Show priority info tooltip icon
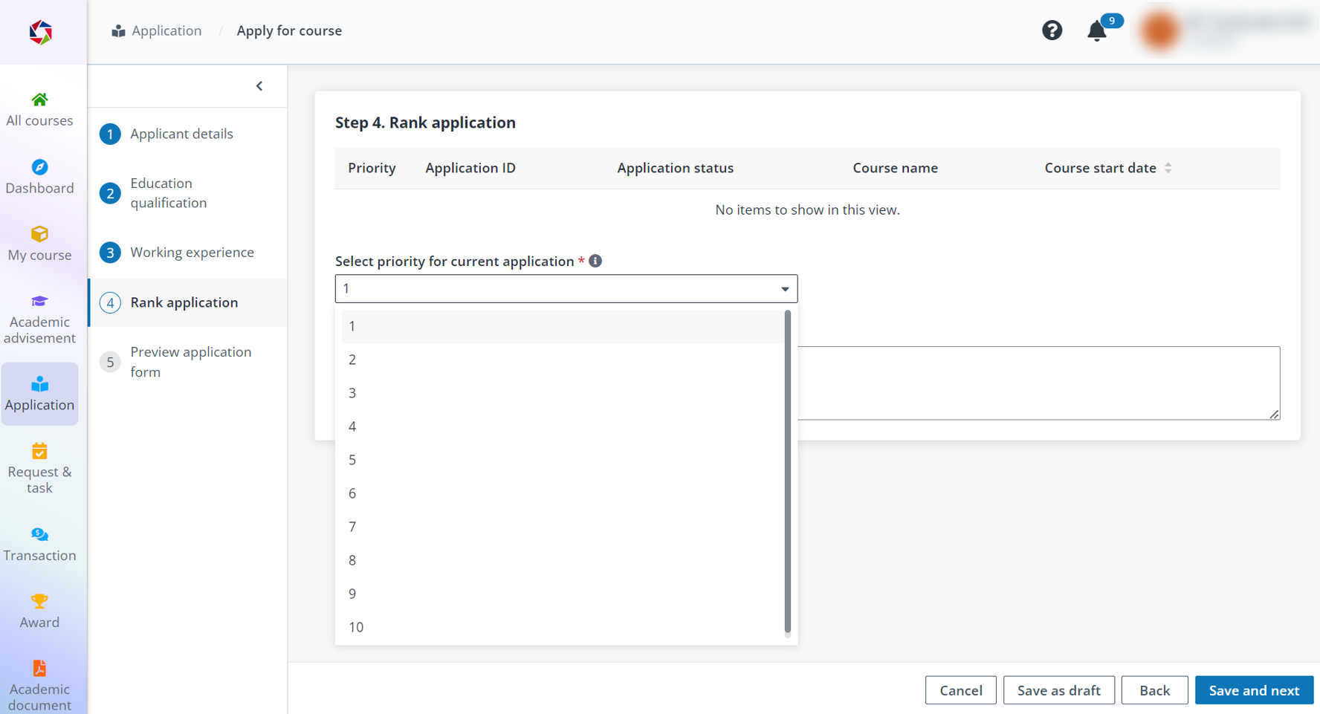This screenshot has height=714, width=1320. coord(595,261)
